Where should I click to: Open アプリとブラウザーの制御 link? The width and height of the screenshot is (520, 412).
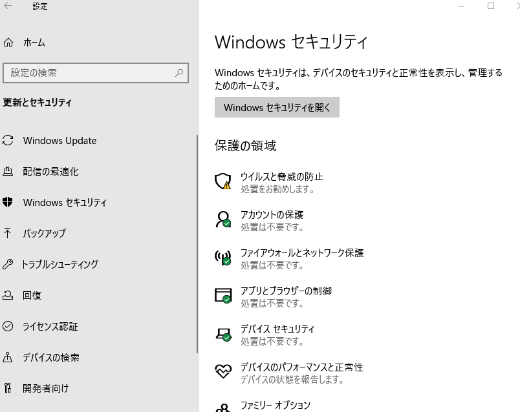point(287,291)
